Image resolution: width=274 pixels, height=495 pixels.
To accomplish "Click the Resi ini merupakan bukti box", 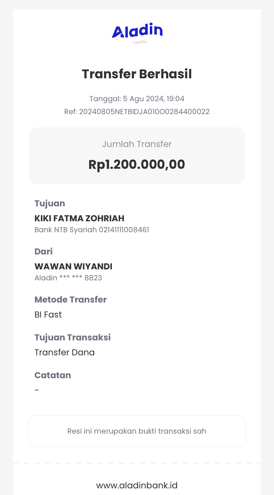I will (x=137, y=431).
